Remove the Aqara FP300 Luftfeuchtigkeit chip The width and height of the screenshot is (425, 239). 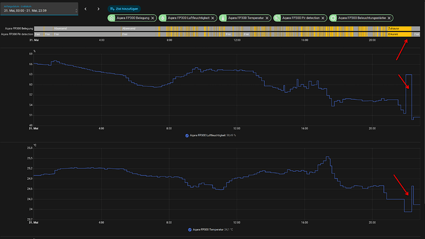click(212, 18)
